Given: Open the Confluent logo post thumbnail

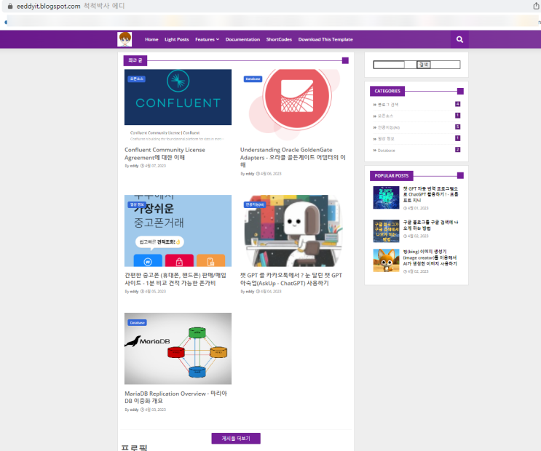Looking at the screenshot, I should click(178, 105).
